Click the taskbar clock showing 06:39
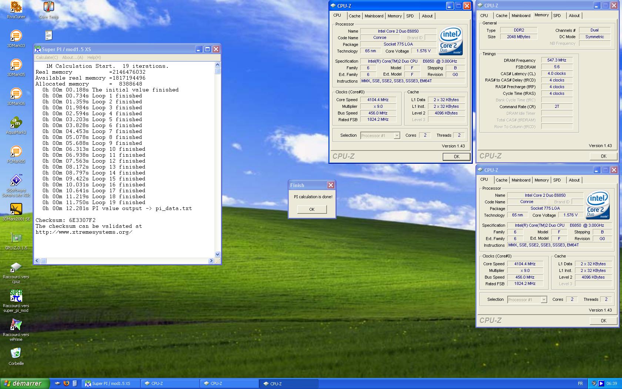The width and height of the screenshot is (622, 389). 612,383
